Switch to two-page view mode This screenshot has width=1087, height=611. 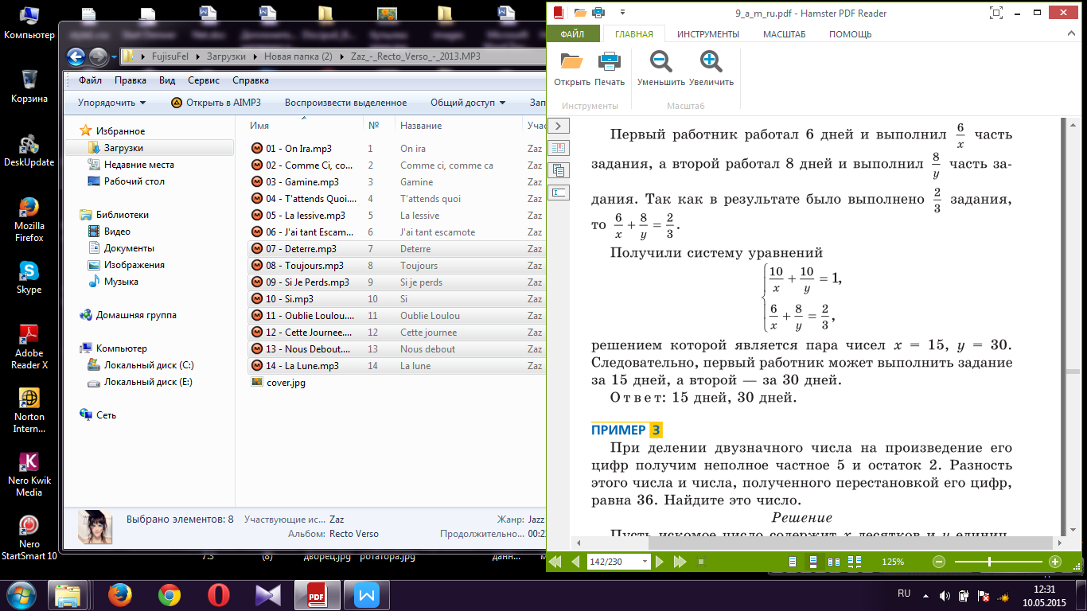[834, 562]
